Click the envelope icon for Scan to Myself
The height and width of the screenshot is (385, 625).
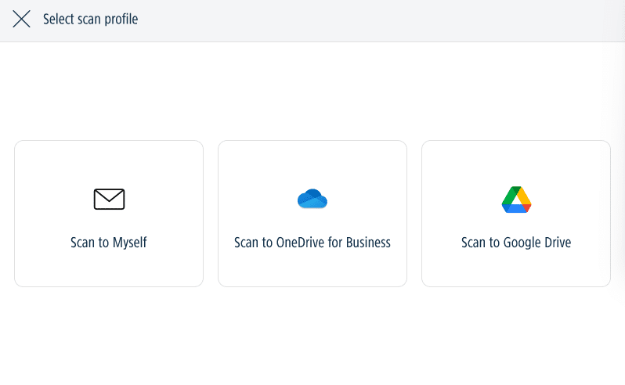[x=109, y=199]
